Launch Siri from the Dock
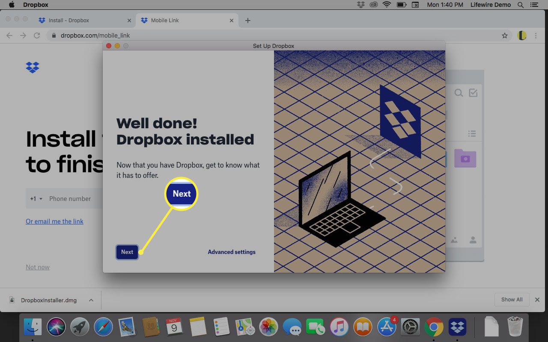The width and height of the screenshot is (548, 342). point(56,327)
